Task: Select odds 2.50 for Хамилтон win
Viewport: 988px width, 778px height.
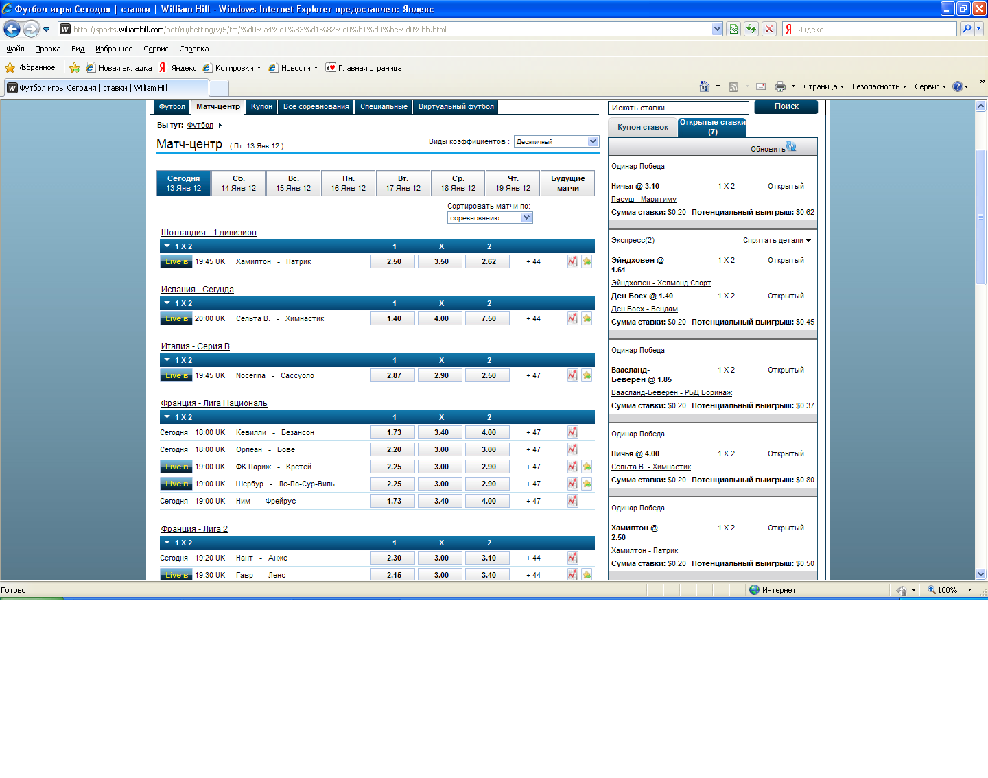Action: 394,261
